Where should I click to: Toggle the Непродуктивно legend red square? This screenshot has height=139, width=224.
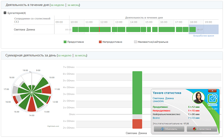(x=100, y=42)
